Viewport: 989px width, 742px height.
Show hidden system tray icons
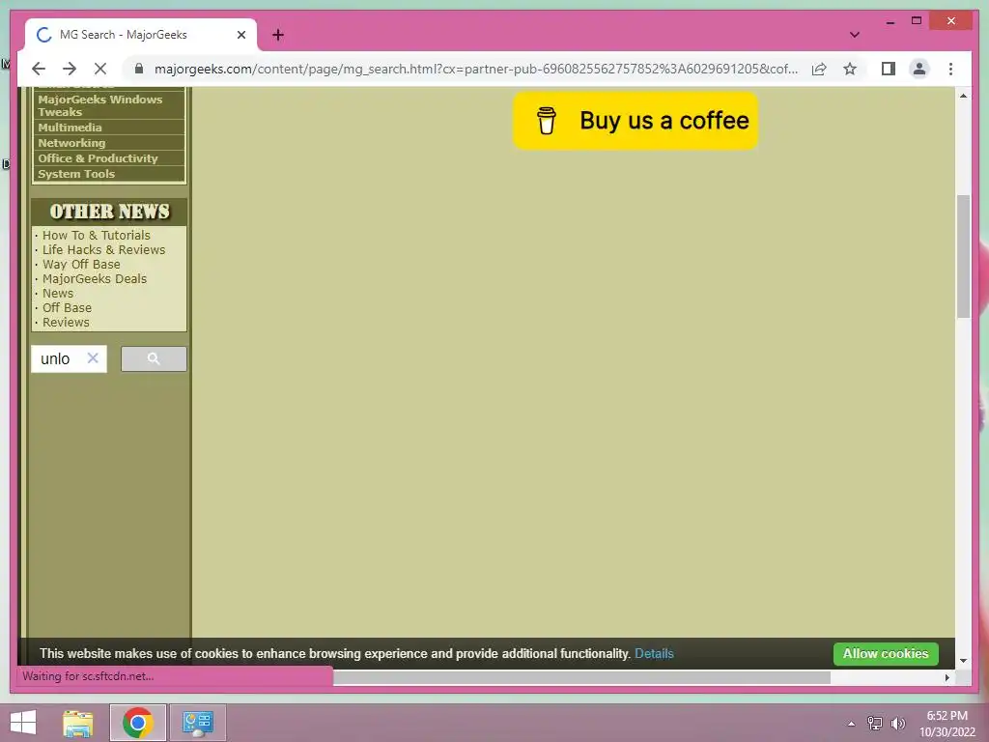coord(851,724)
